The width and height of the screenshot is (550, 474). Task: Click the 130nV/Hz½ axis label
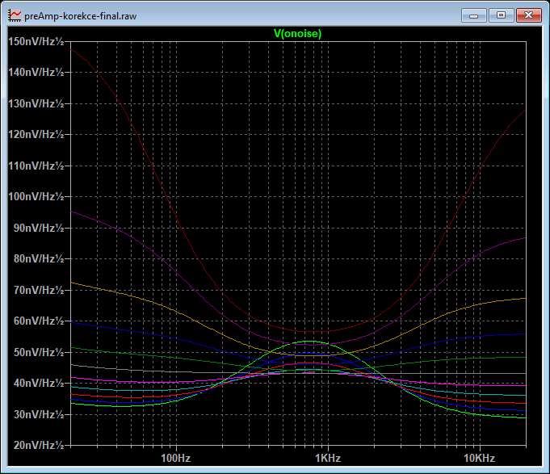coord(36,104)
